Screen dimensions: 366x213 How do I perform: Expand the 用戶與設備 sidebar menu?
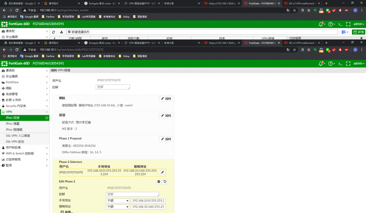click(x=25, y=147)
